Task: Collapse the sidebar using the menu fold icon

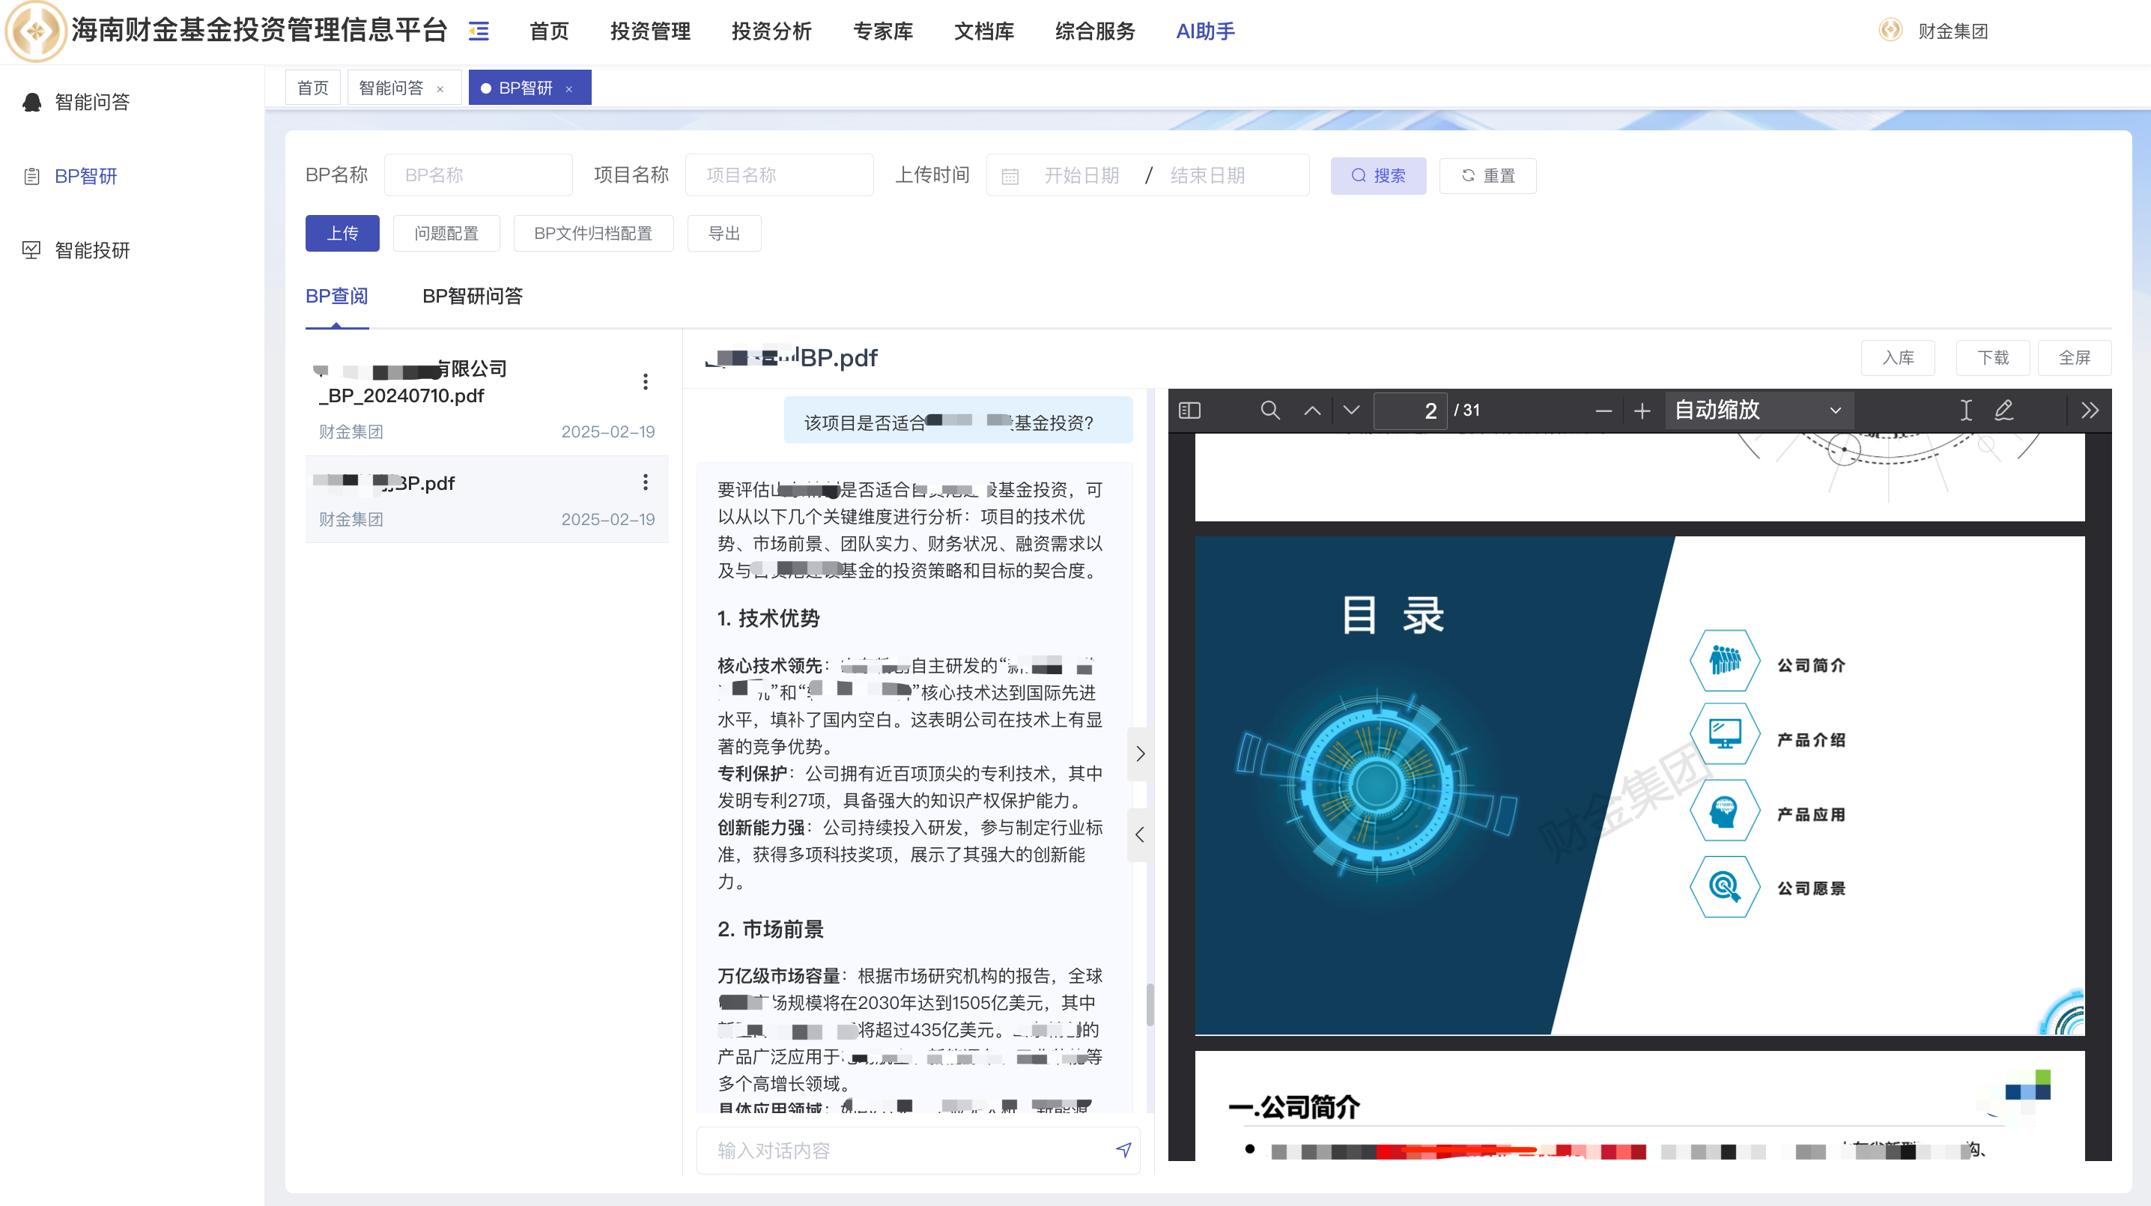Action: tap(479, 31)
